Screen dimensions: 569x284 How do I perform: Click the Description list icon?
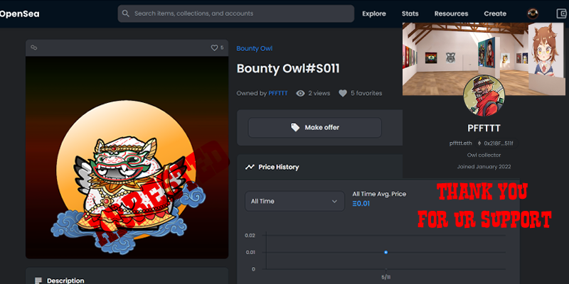[x=38, y=280]
